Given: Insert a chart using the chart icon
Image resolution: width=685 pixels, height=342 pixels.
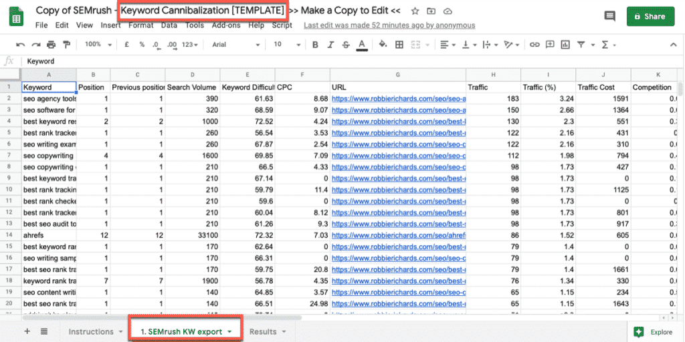Looking at the screenshot, I should pyautogui.click(x=565, y=45).
